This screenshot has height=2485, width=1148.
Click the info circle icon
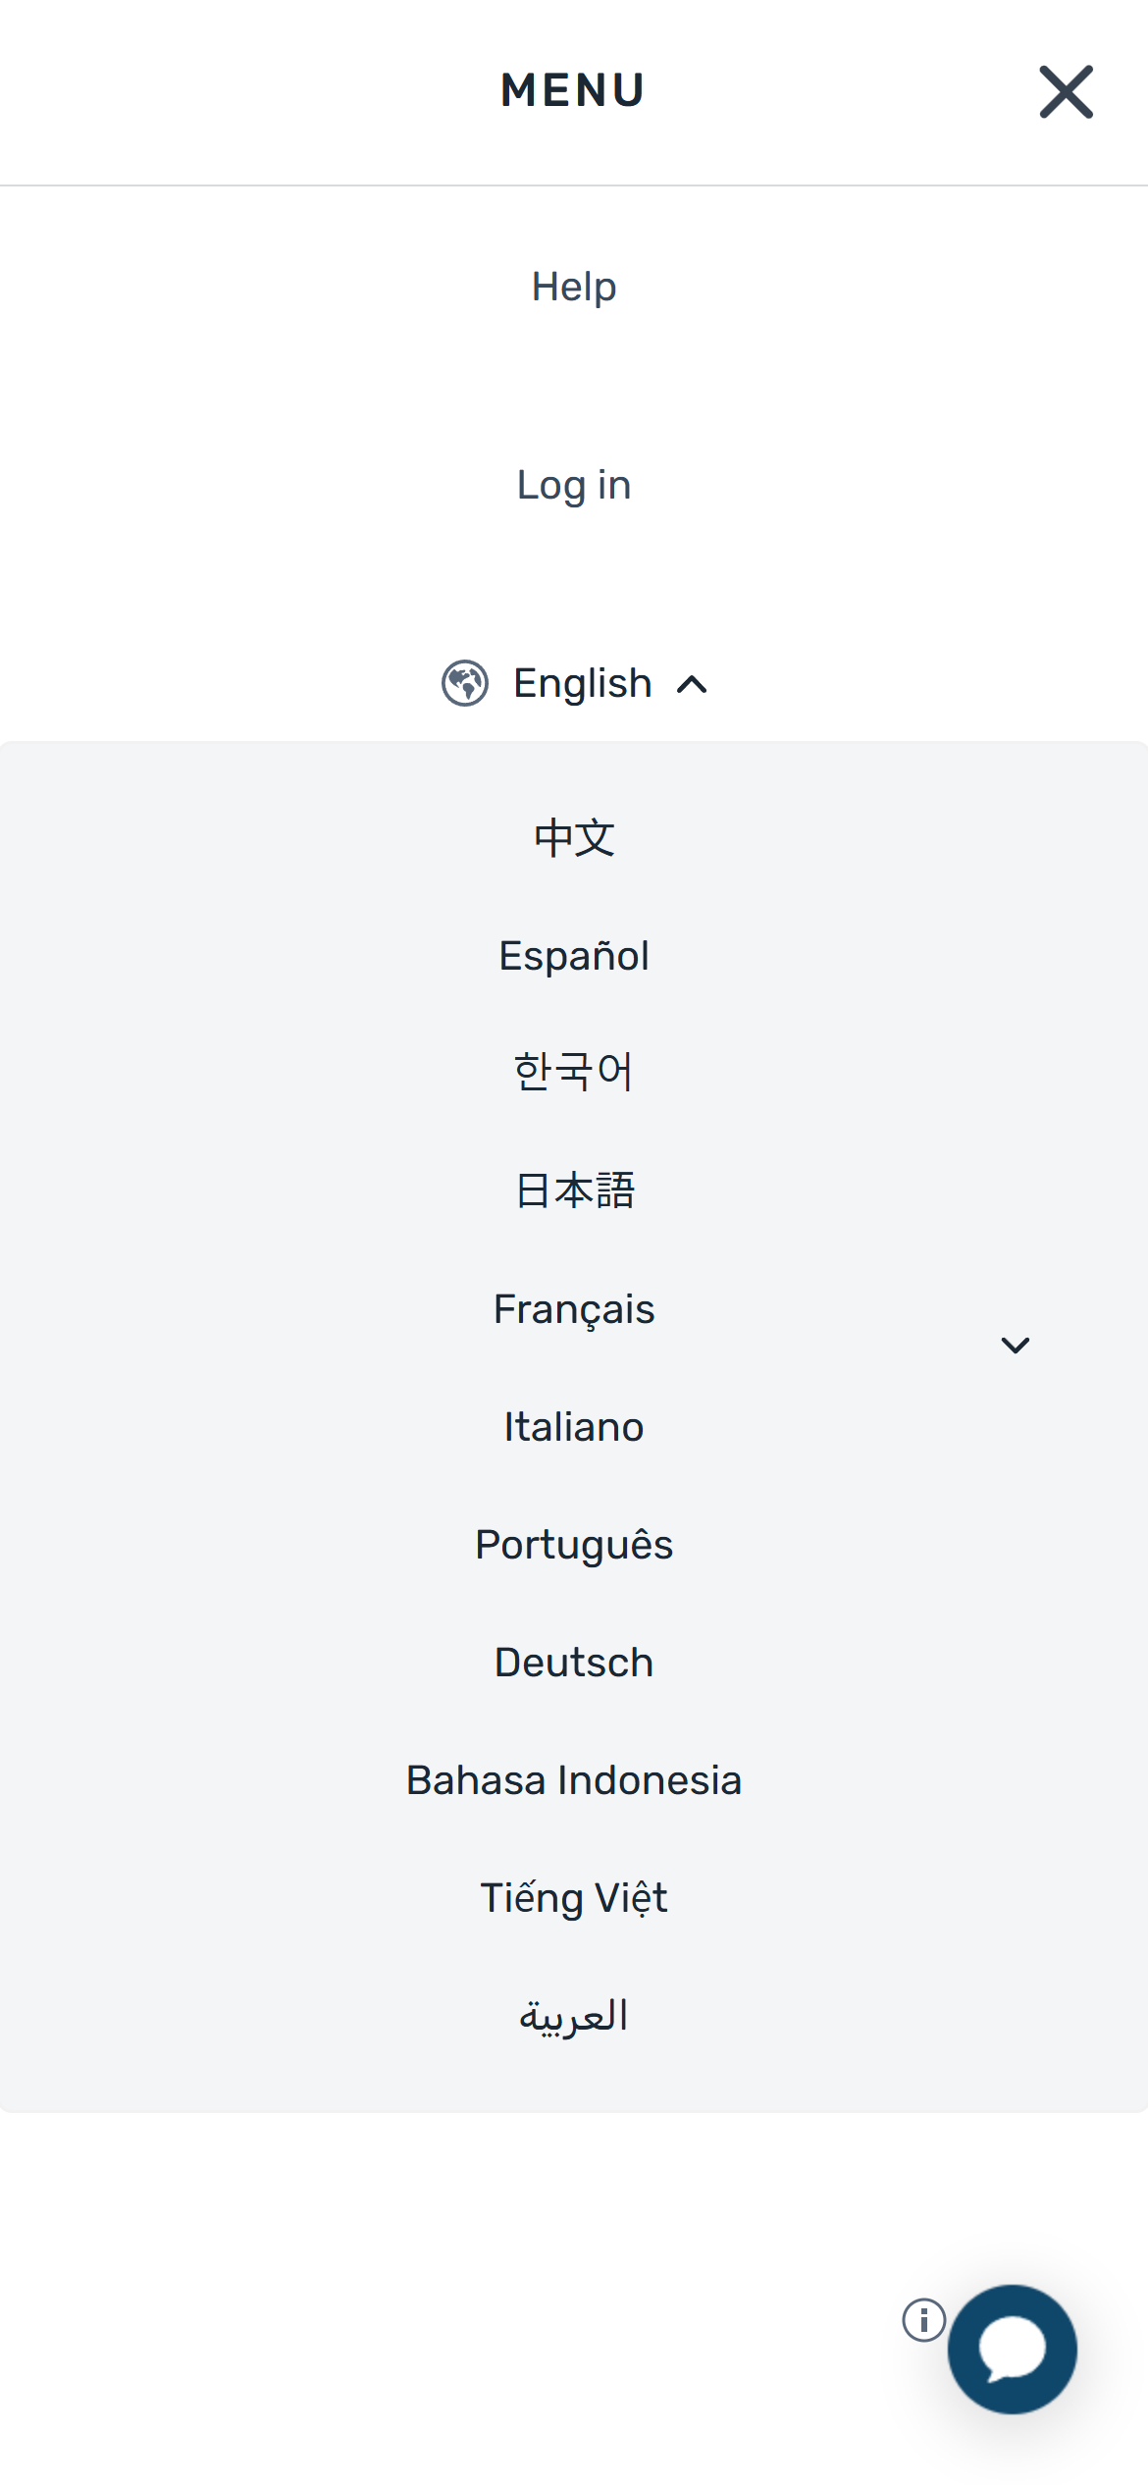pos(923,2320)
